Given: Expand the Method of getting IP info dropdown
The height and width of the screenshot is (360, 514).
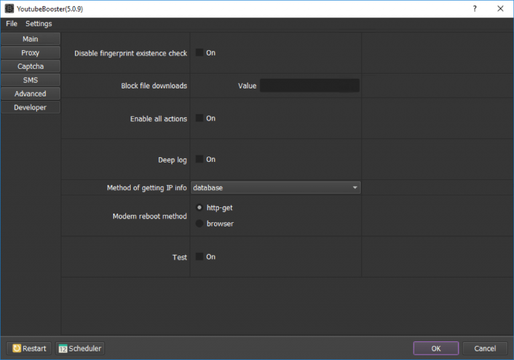Looking at the screenshot, I should 275,187.
